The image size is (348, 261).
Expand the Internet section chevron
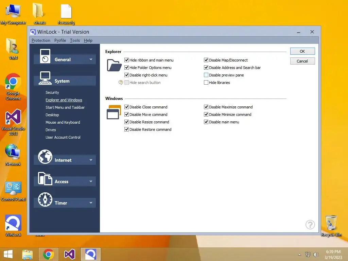[91, 160]
